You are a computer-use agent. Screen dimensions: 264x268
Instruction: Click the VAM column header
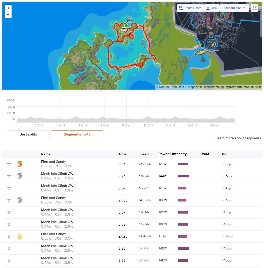(x=205, y=154)
